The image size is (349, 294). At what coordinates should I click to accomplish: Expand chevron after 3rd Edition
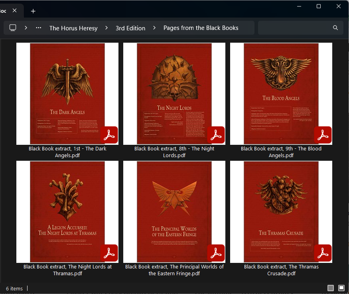point(154,28)
